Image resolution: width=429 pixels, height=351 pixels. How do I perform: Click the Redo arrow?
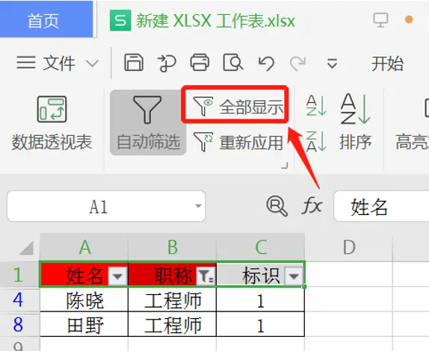[297, 63]
